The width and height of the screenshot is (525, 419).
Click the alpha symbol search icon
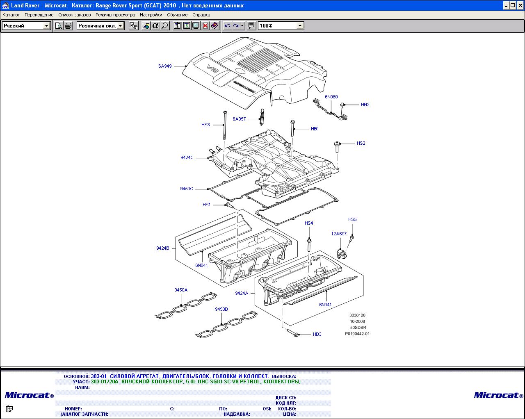click(x=155, y=26)
